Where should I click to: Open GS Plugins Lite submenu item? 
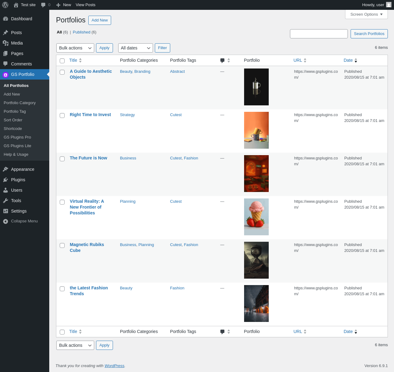(18, 146)
